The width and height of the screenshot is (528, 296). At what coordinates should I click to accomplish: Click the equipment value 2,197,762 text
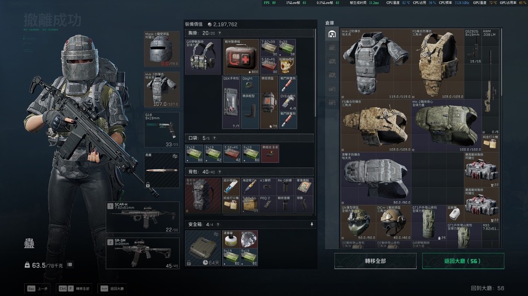coord(225,24)
